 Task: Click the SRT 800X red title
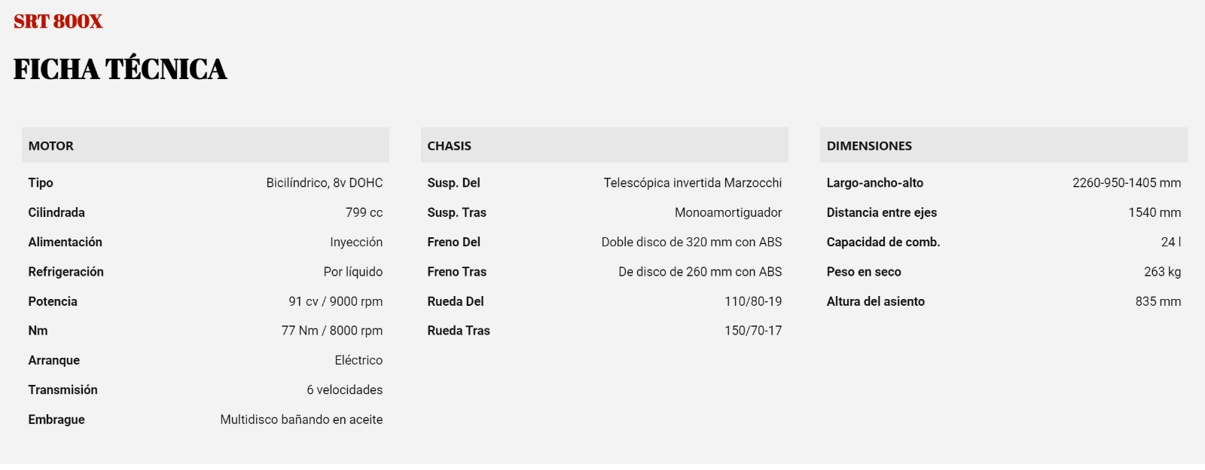[58, 21]
